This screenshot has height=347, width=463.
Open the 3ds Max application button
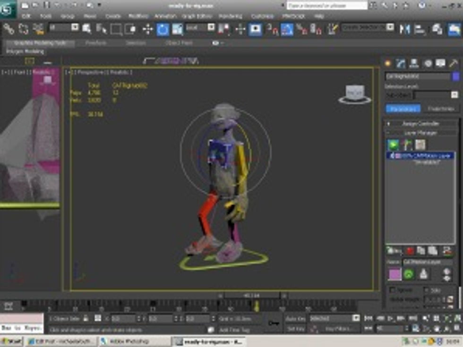click(8, 9)
